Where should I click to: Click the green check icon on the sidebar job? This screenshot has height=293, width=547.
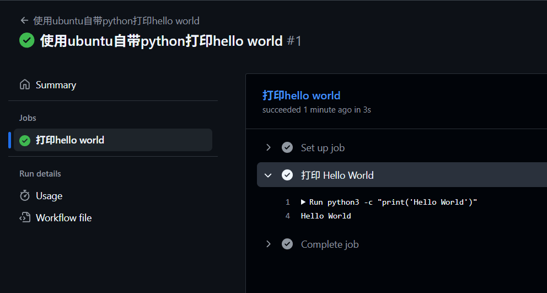pyautogui.click(x=25, y=140)
